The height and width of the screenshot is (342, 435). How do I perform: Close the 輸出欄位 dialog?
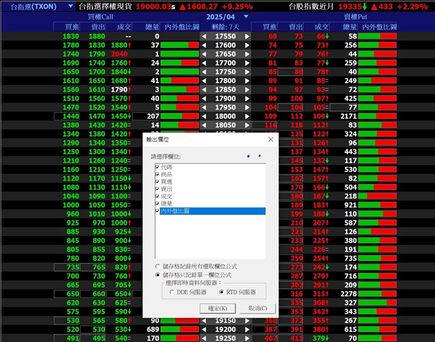pos(270,139)
